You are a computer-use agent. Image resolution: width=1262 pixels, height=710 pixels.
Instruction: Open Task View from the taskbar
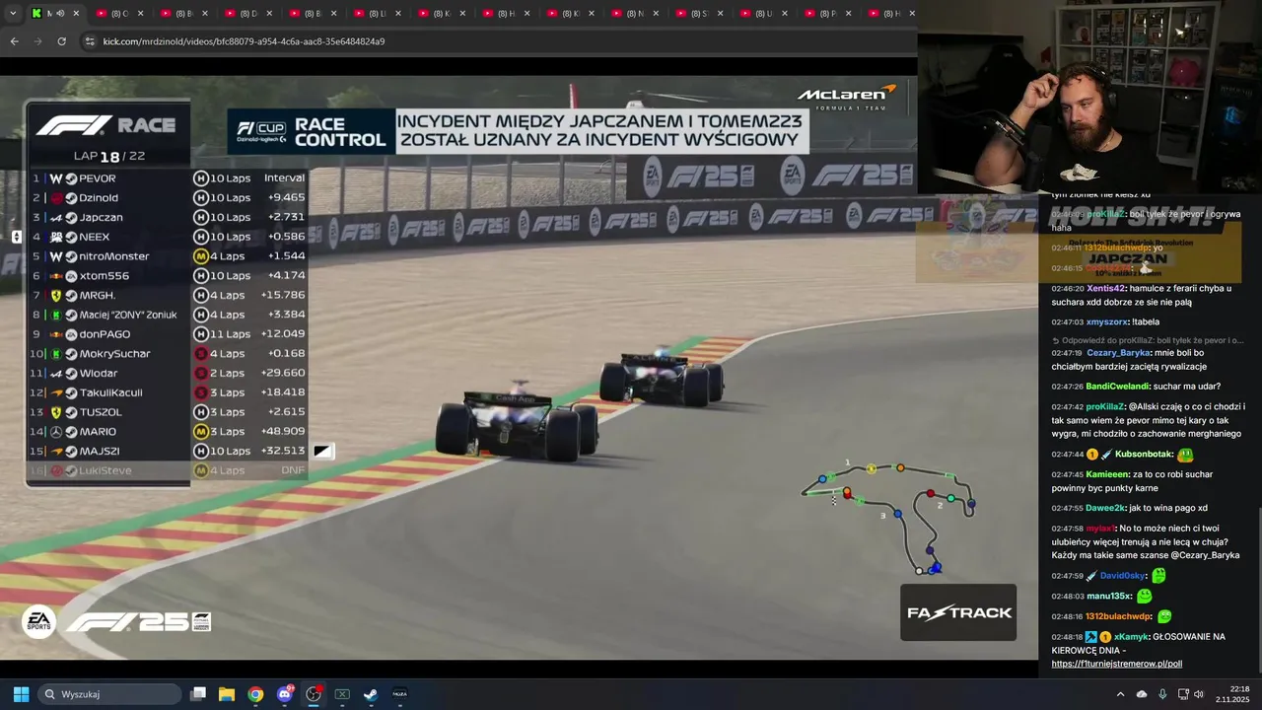point(198,694)
